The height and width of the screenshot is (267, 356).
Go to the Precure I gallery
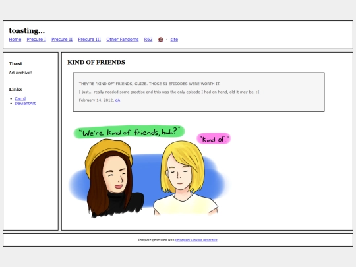[36, 40]
